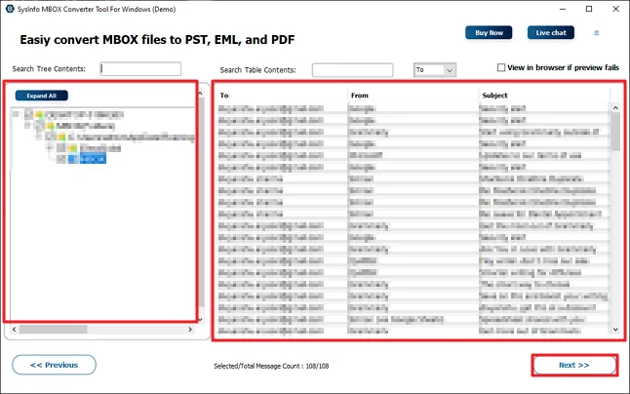630x394 pixels.
Task: Enable View in browser if preview fails
Action: tap(501, 67)
